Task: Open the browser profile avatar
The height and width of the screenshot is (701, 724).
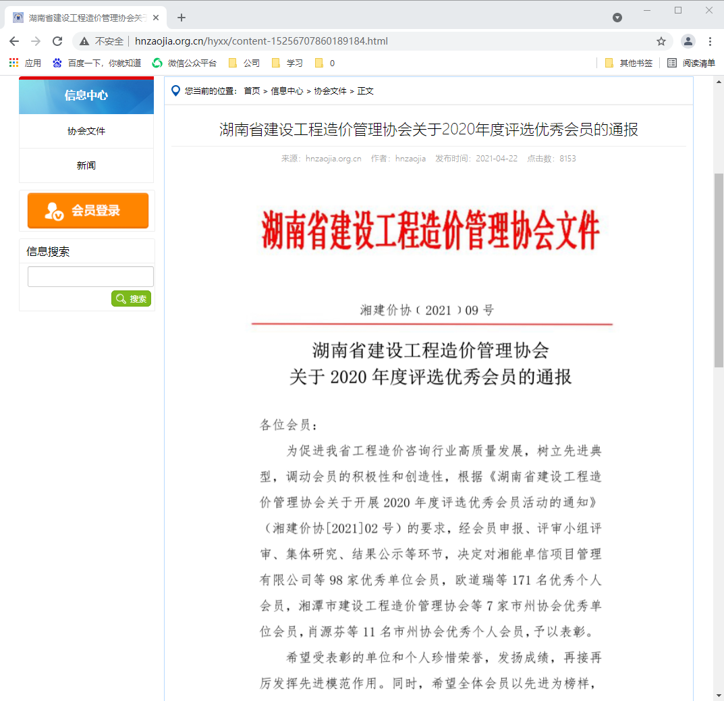Action: point(688,41)
